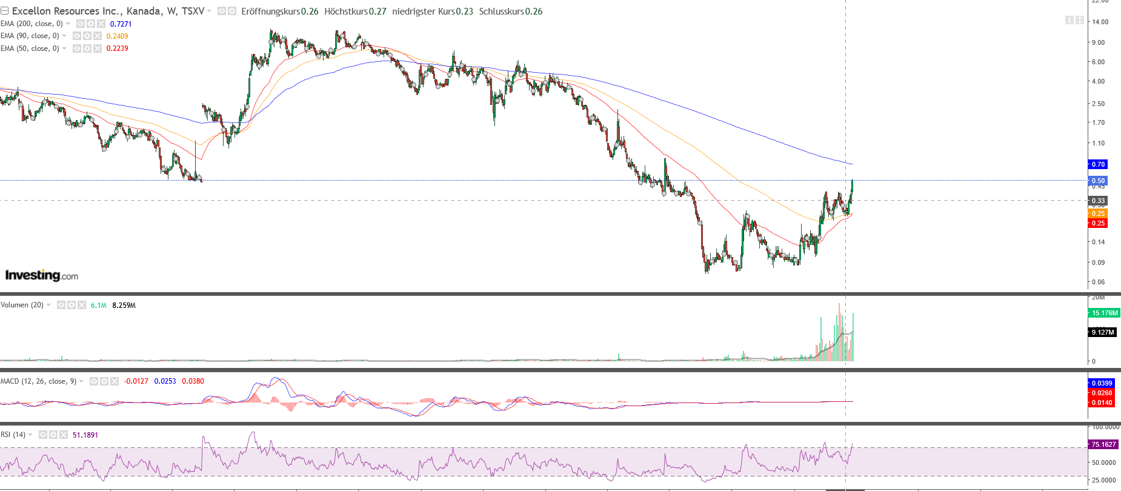Collapse legend with the minus box

pyautogui.click(x=5, y=11)
